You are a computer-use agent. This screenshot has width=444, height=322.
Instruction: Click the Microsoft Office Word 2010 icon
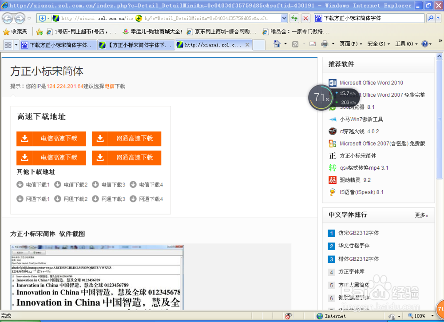pos(333,83)
